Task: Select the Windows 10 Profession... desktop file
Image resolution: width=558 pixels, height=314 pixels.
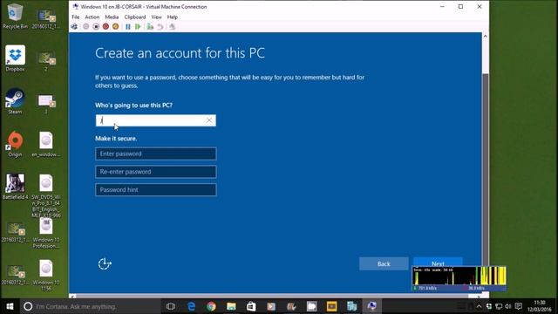Action: coord(46,233)
